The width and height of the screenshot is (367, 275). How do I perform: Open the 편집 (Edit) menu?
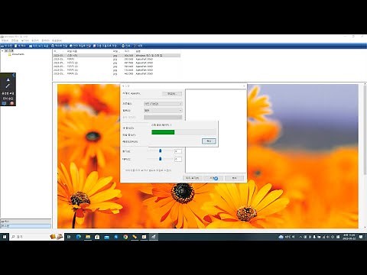click(15, 40)
